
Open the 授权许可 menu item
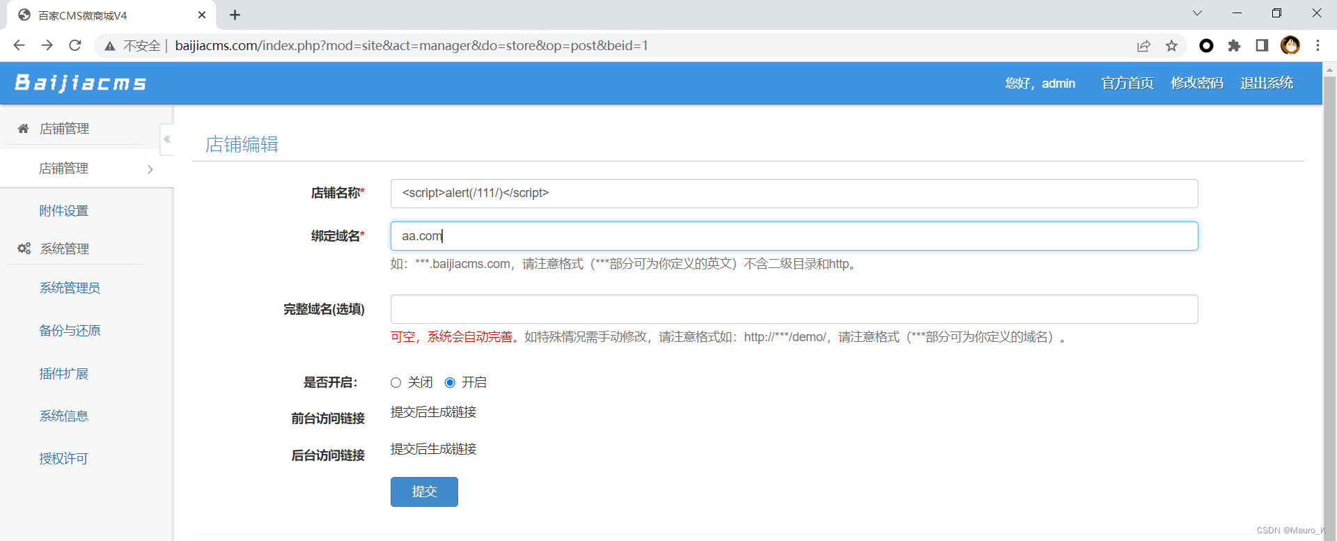(x=63, y=459)
